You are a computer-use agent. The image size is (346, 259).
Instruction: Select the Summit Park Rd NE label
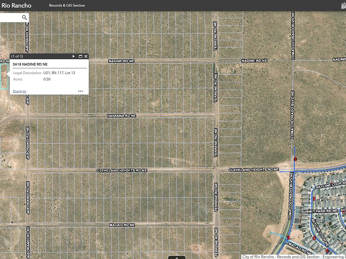click(319, 211)
